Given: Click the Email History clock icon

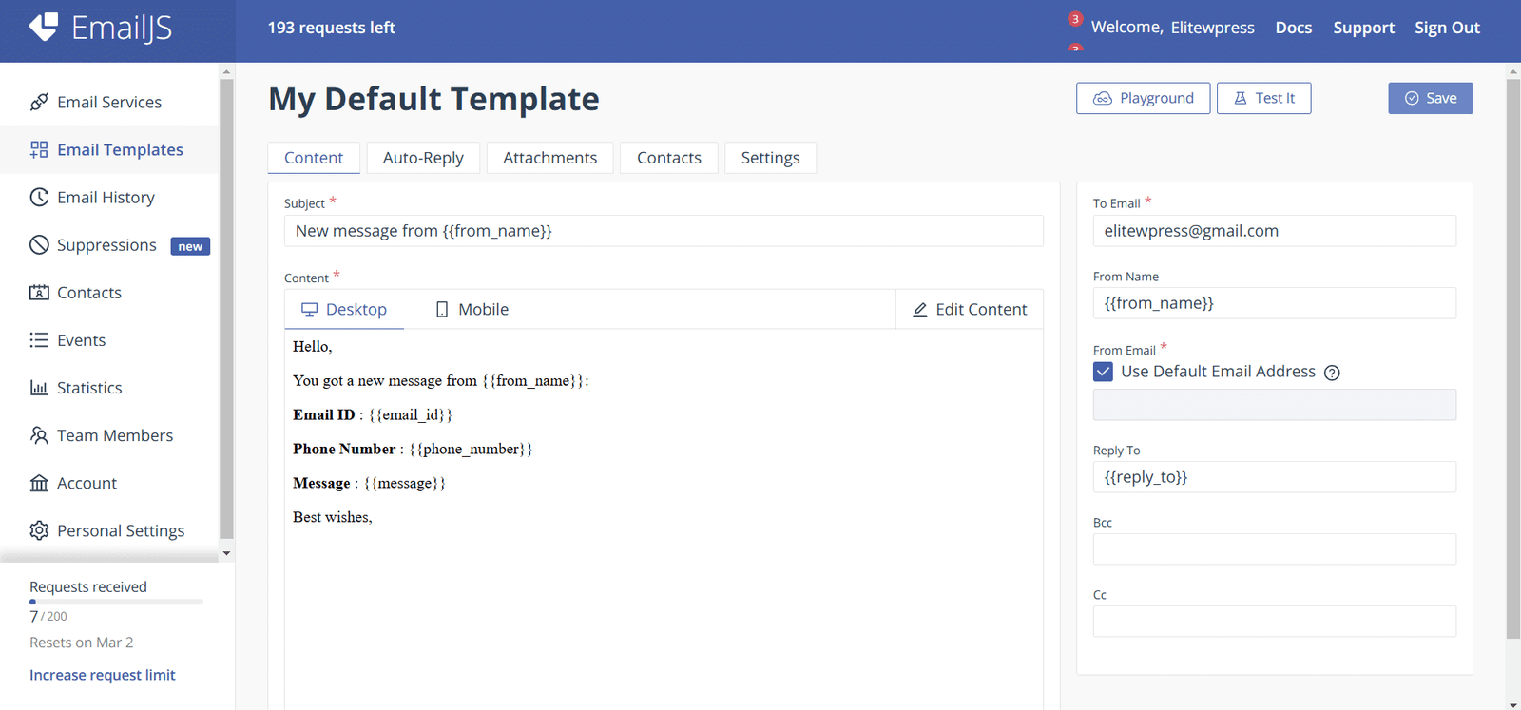Looking at the screenshot, I should pos(39,197).
